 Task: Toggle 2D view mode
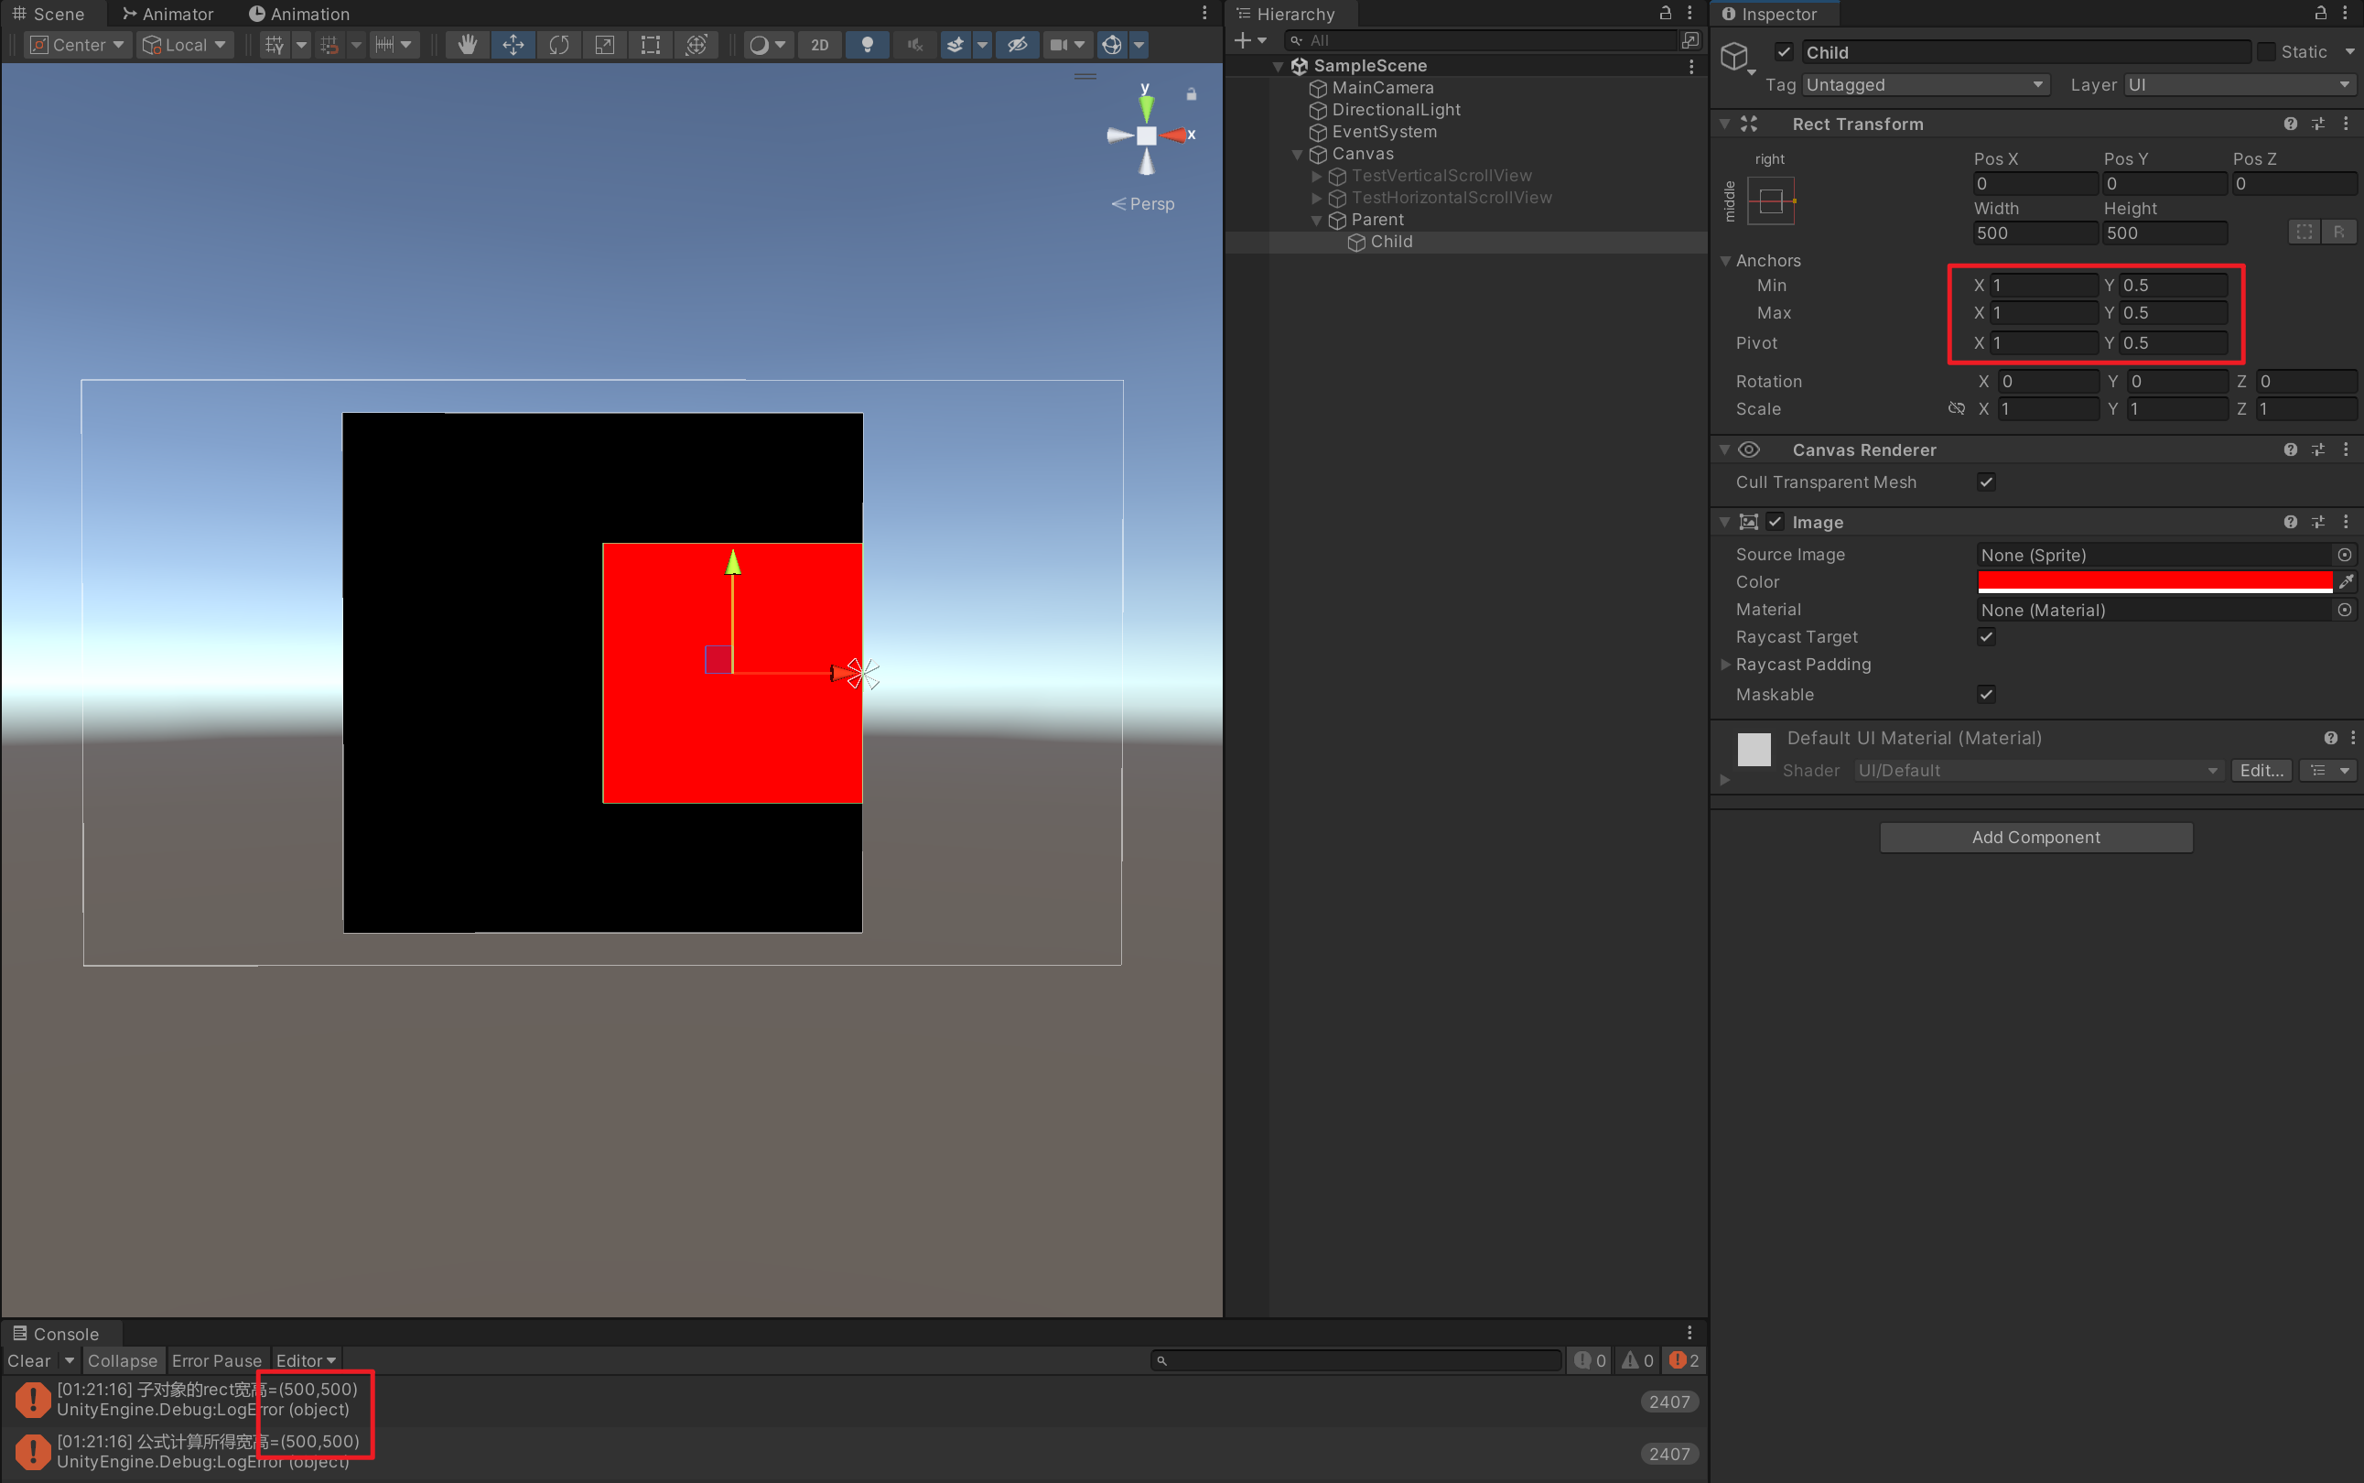tap(820, 45)
